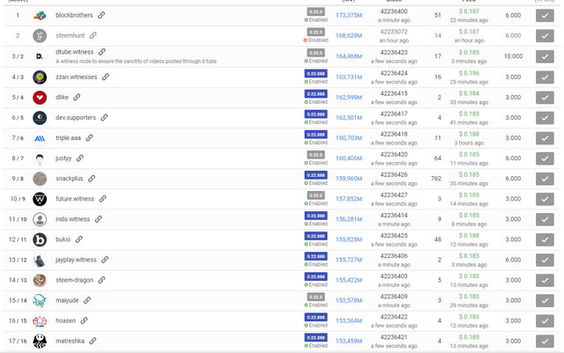Click the future.witness avatar icon
Screen dimensions: 564x353
pyautogui.click(x=41, y=199)
